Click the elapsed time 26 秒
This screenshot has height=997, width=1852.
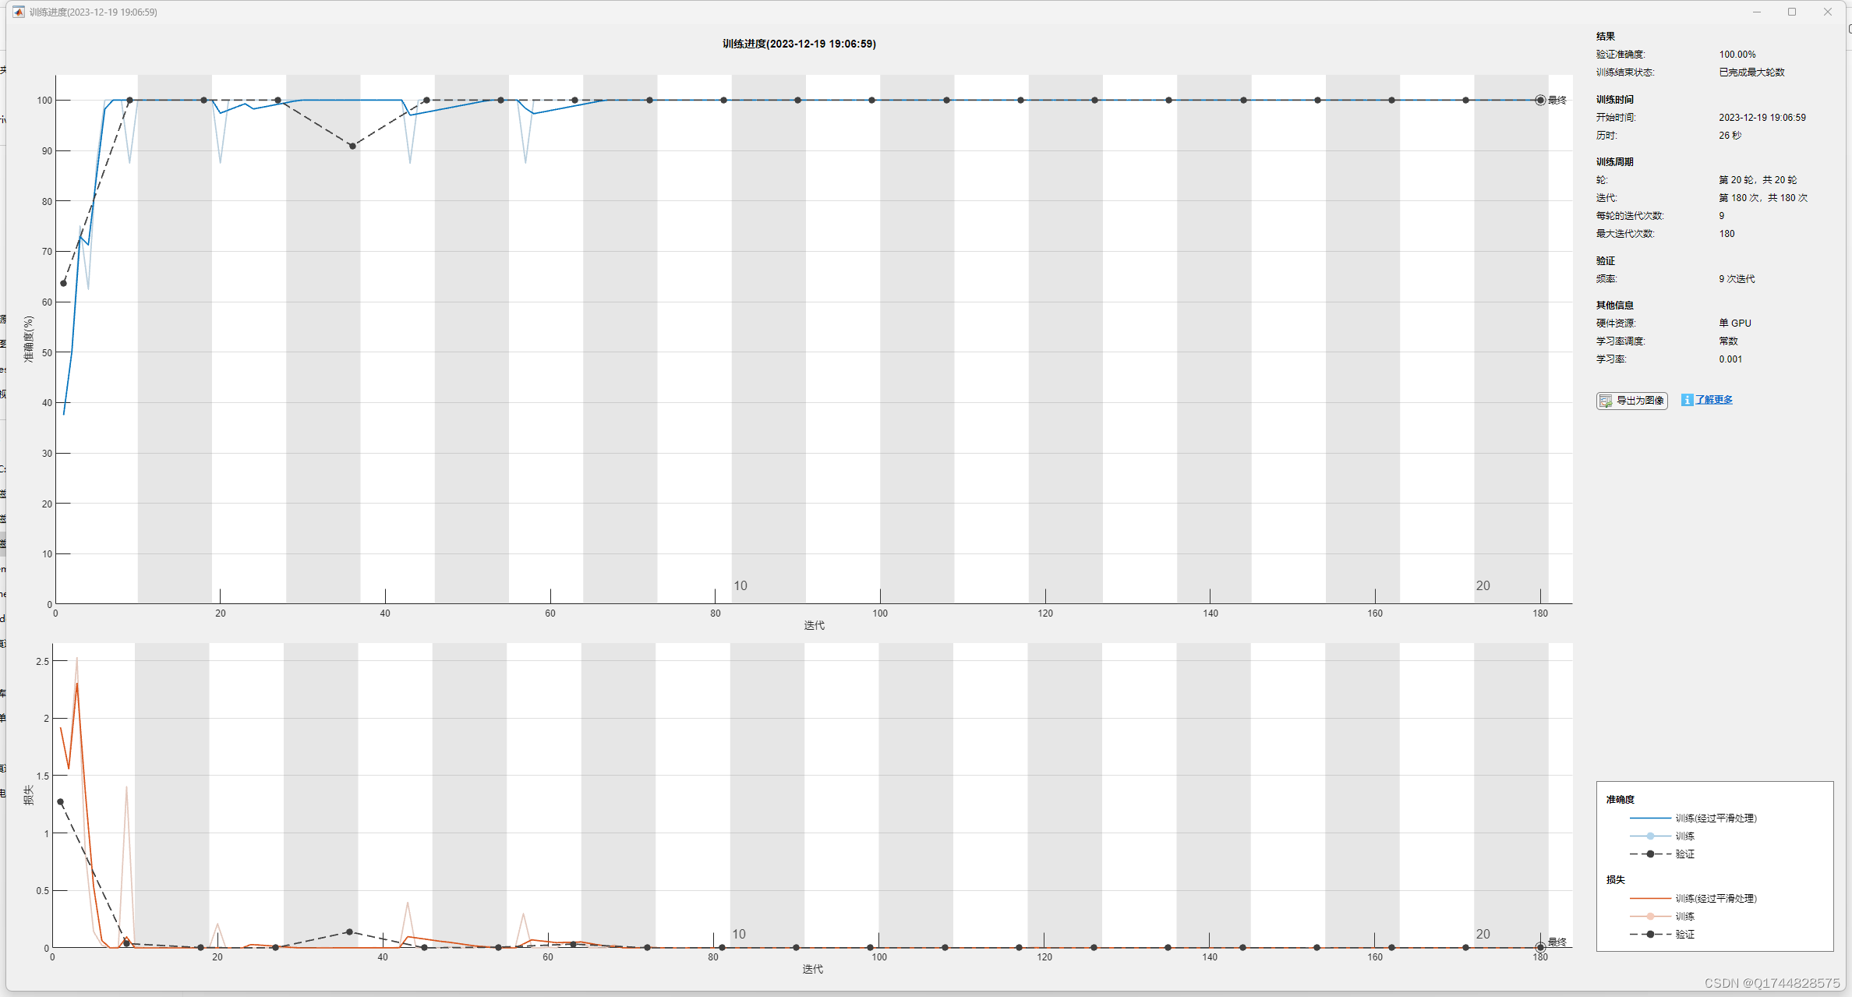tap(1730, 136)
